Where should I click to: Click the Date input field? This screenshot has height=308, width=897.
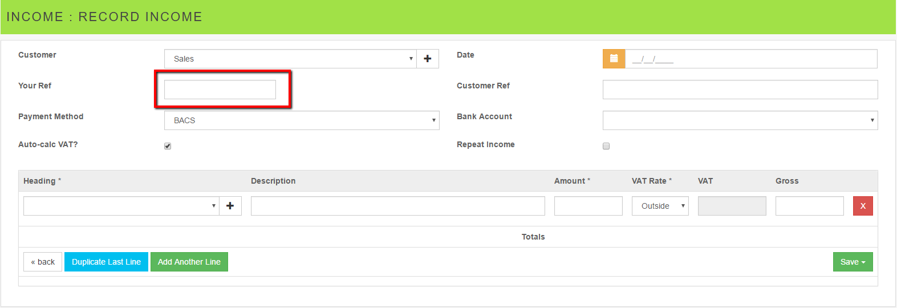750,59
